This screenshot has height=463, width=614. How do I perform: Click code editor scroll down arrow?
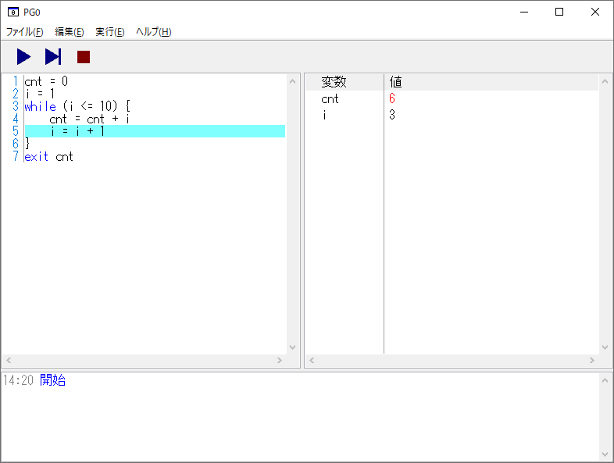[292, 347]
